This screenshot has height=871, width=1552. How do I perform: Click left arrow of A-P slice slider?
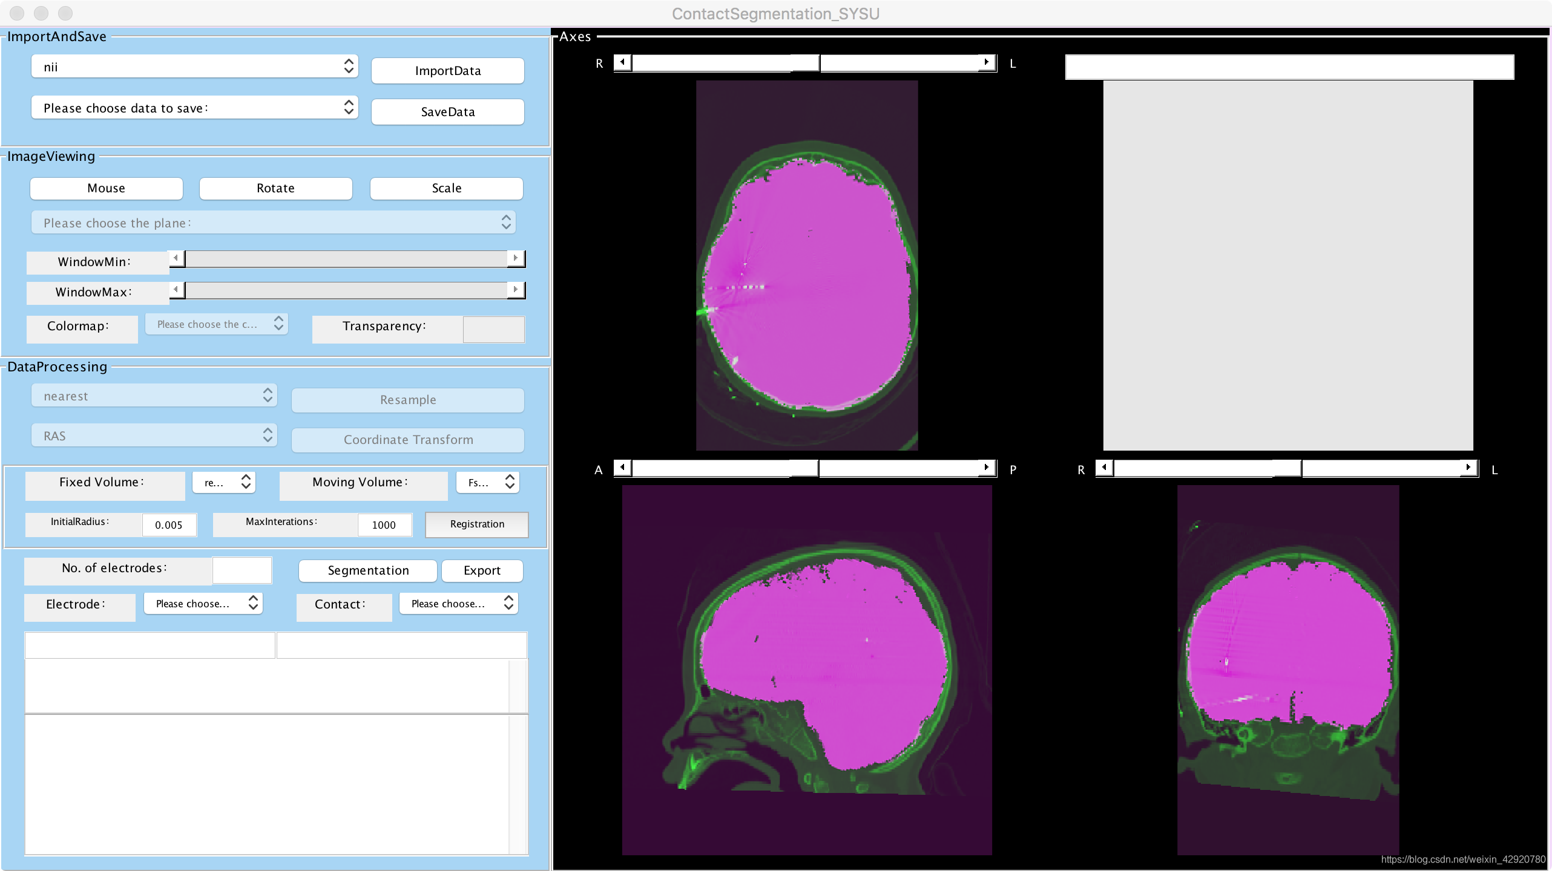click(x=622, y=468)
